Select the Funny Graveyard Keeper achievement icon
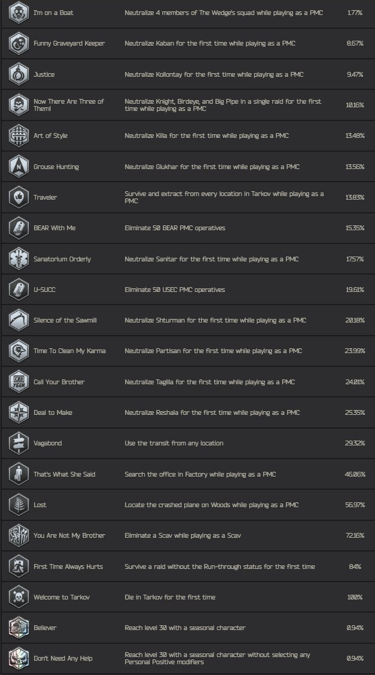The width and height of the screenshot is (375, 675). click(x=19, y=44)
